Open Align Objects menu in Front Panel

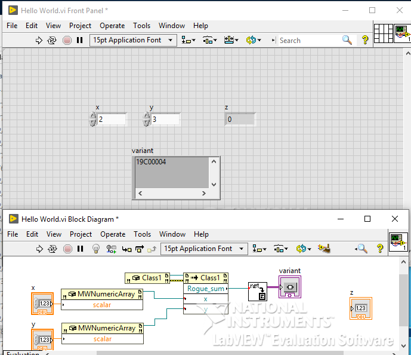(188, 40)
